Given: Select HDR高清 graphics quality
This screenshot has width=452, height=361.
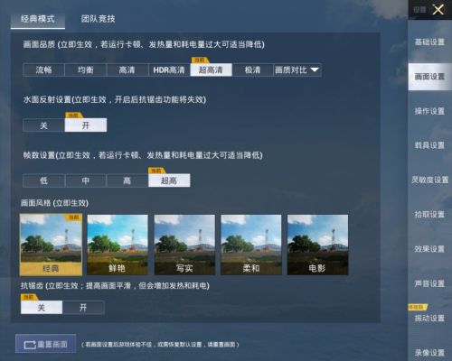Looking at the screenshot, I should pyautogui.click(x=169, y=69).
